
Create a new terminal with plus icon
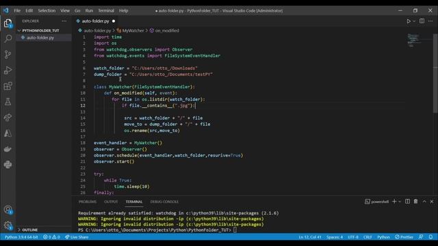tap(394, 202)
